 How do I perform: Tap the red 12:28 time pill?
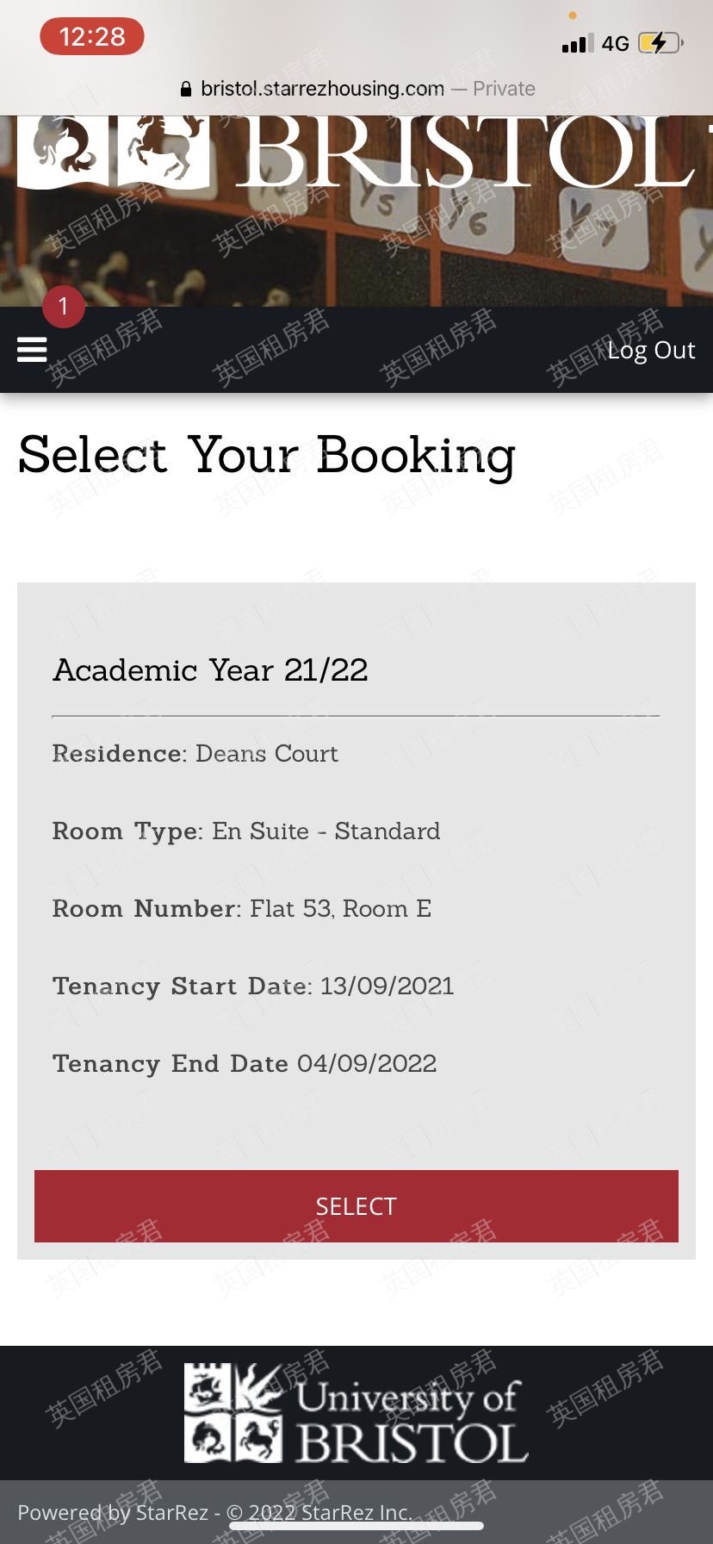click(92, 37)
